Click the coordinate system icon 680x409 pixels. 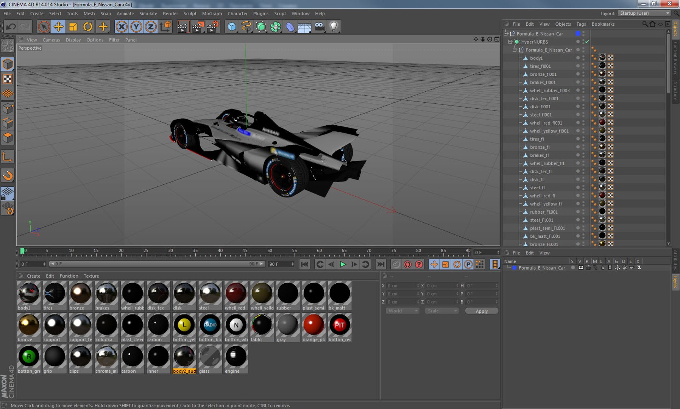point(165,27)
